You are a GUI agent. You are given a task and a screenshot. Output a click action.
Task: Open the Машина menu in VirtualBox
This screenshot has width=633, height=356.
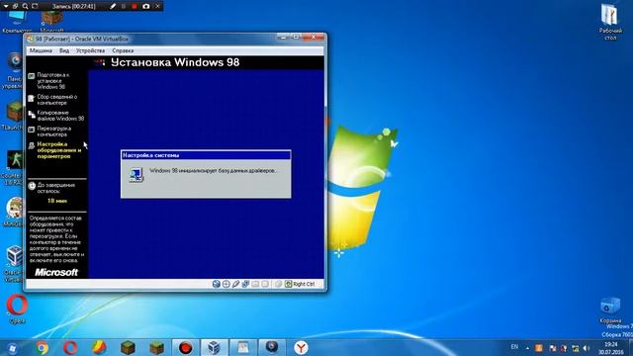coord(41,50)
